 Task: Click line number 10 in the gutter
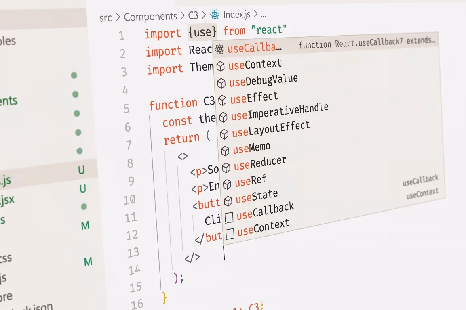click(130, 199)
